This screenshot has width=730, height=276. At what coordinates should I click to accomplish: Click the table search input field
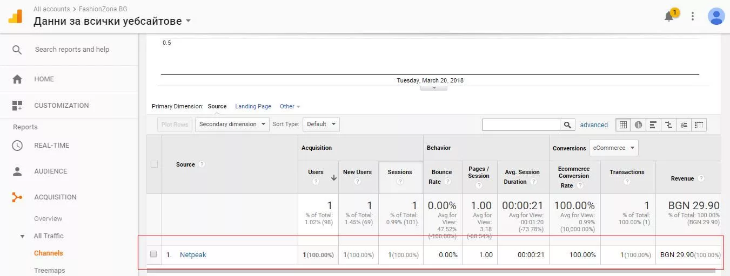pos(521,125)
